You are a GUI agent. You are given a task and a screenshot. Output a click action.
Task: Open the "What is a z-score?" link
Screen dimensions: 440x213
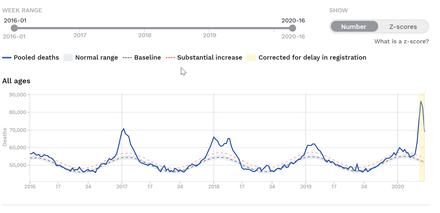[x=401, y=41]
